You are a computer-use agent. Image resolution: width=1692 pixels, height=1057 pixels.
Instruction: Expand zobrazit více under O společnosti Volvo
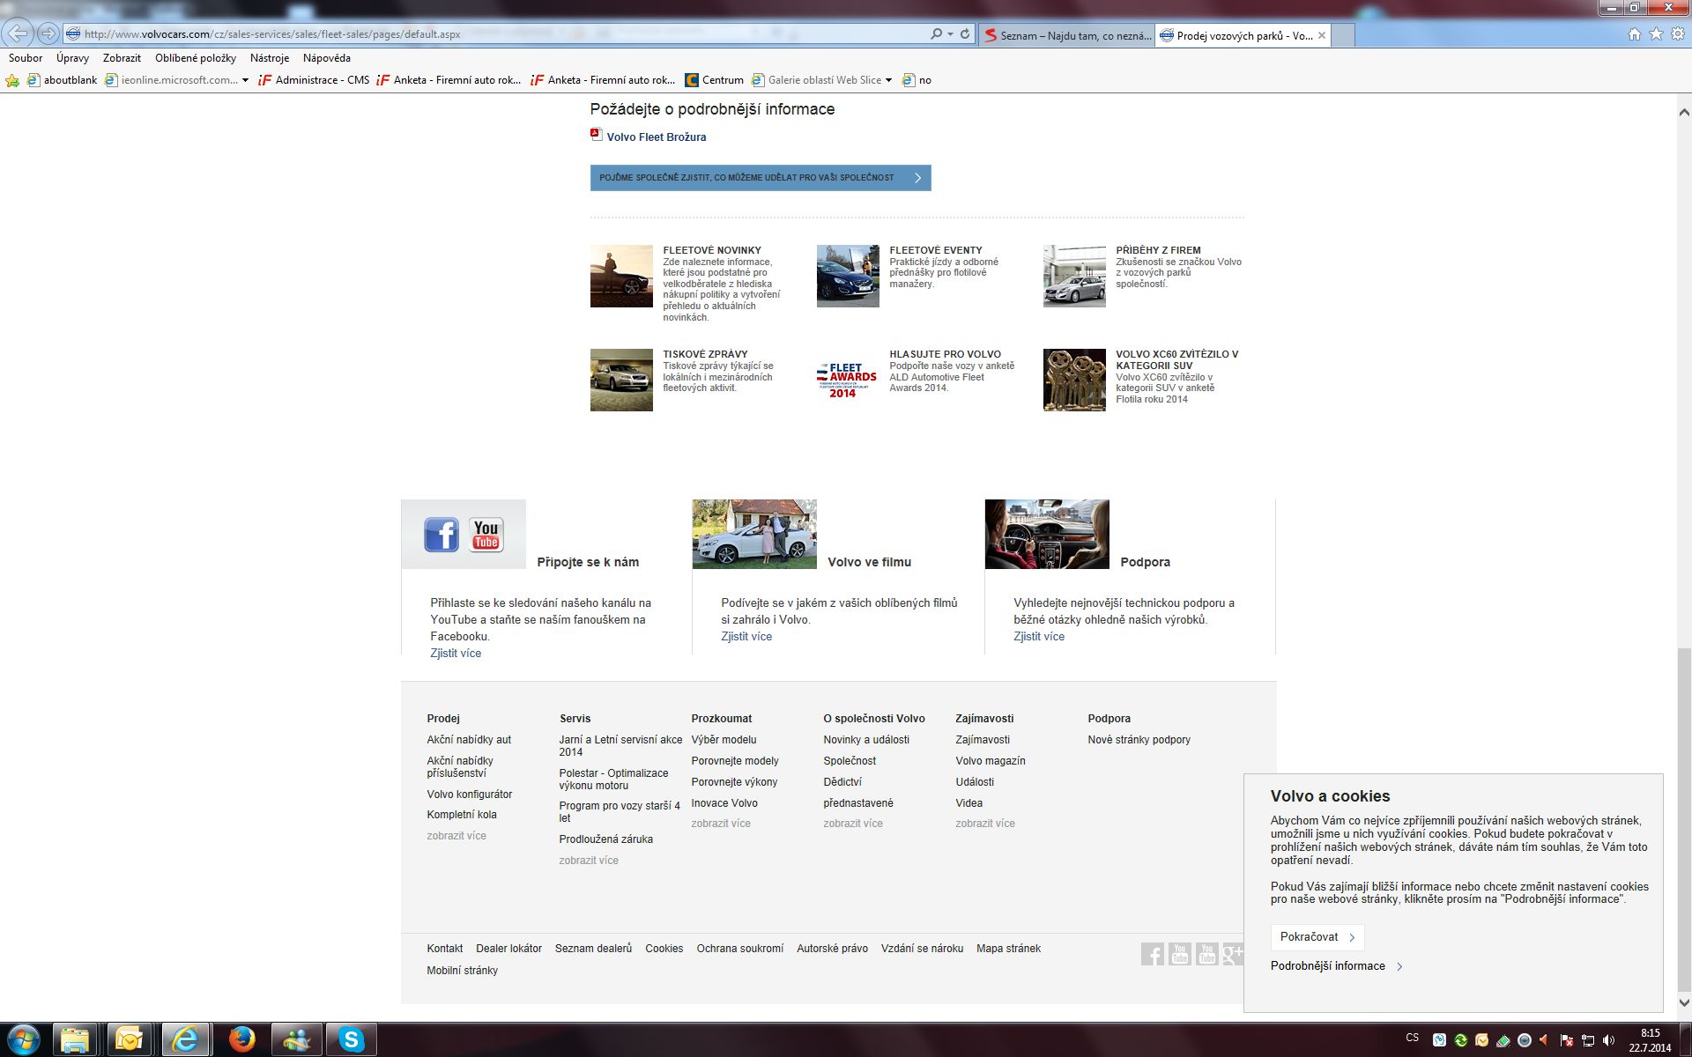(x=853, y=824)
